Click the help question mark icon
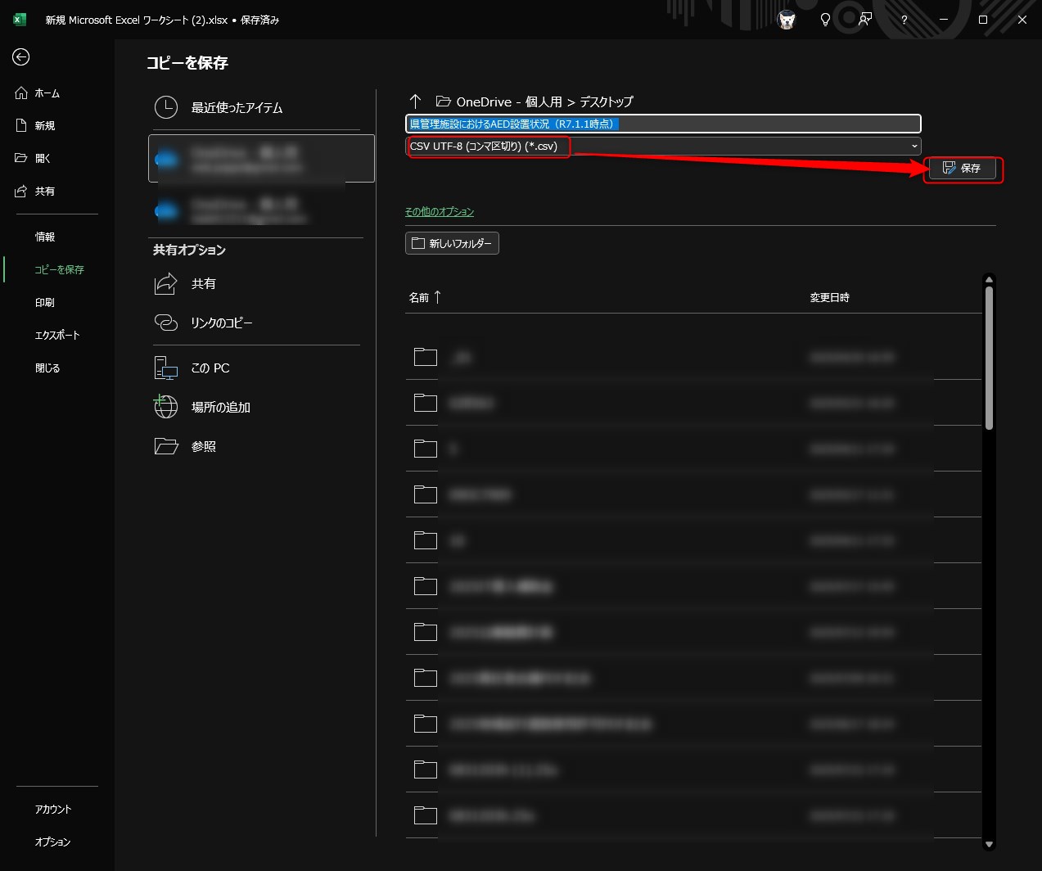The height and width of the screenshot is (871, 1042). click(x=904, y=20)
